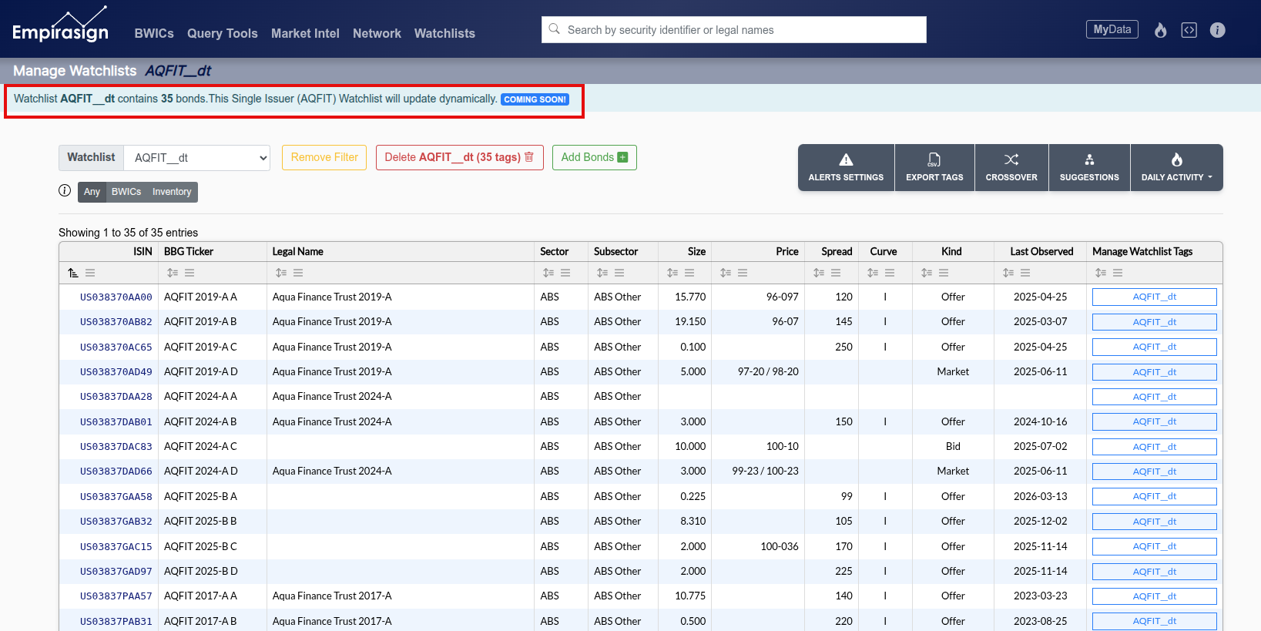Sort by Legal Name column icon

point(281,273)
